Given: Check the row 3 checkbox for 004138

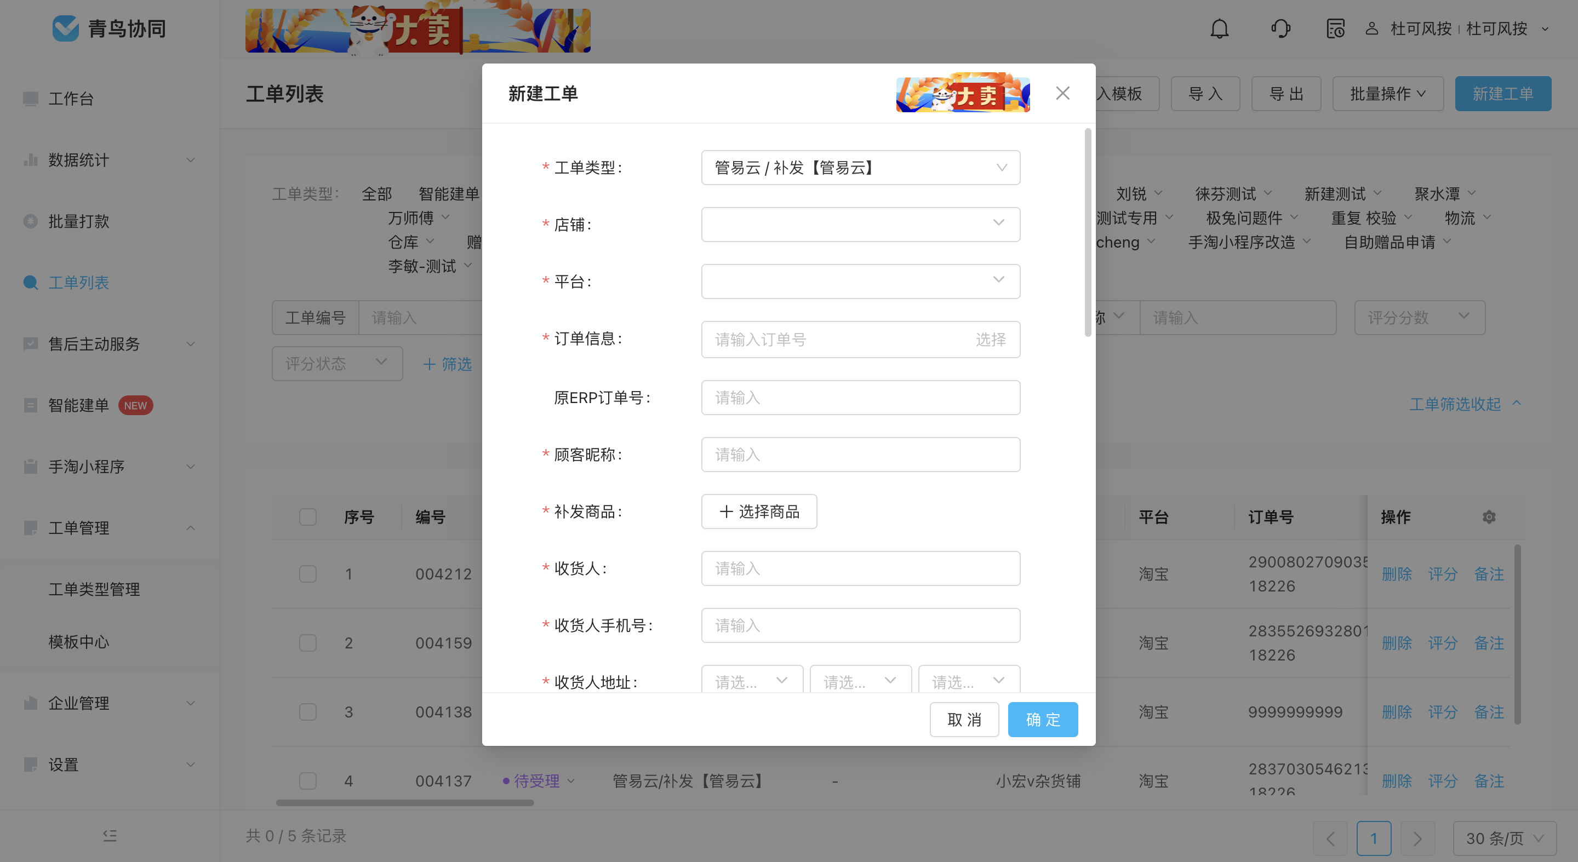Looking at the screenshot, I should coord(307,712).
